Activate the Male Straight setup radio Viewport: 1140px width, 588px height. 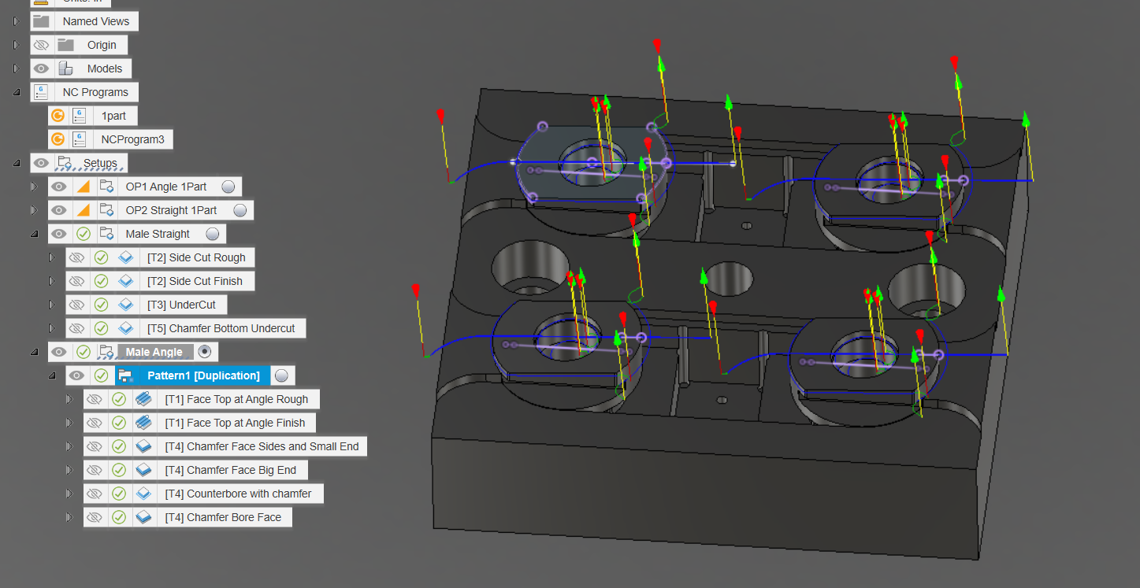212,234
